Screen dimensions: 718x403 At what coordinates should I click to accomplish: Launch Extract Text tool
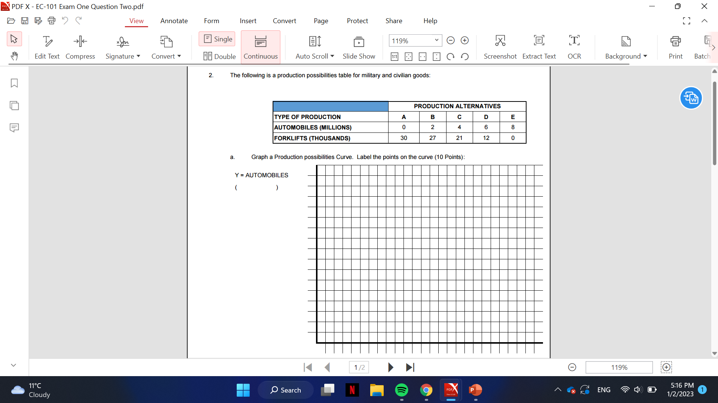click(x=539, y=47)
